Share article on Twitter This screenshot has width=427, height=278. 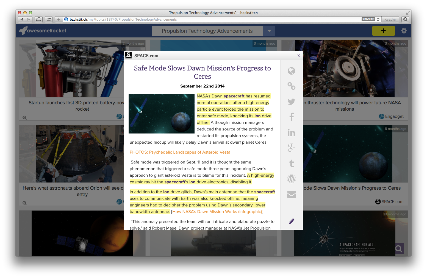(x=291, y=102)
